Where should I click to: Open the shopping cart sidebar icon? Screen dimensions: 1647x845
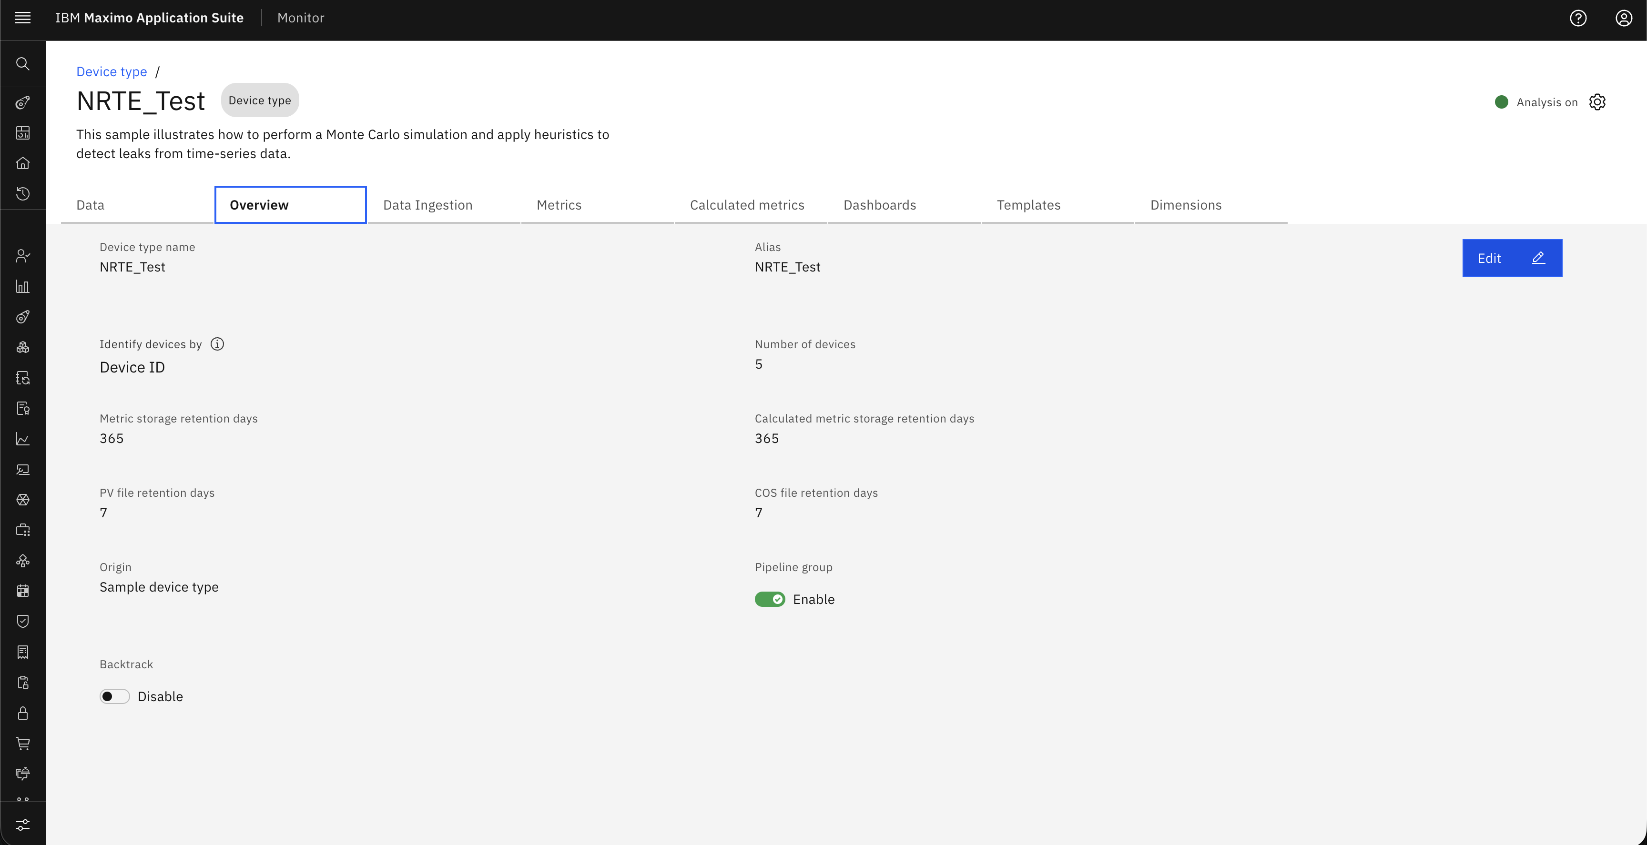(x=22, y=744)
